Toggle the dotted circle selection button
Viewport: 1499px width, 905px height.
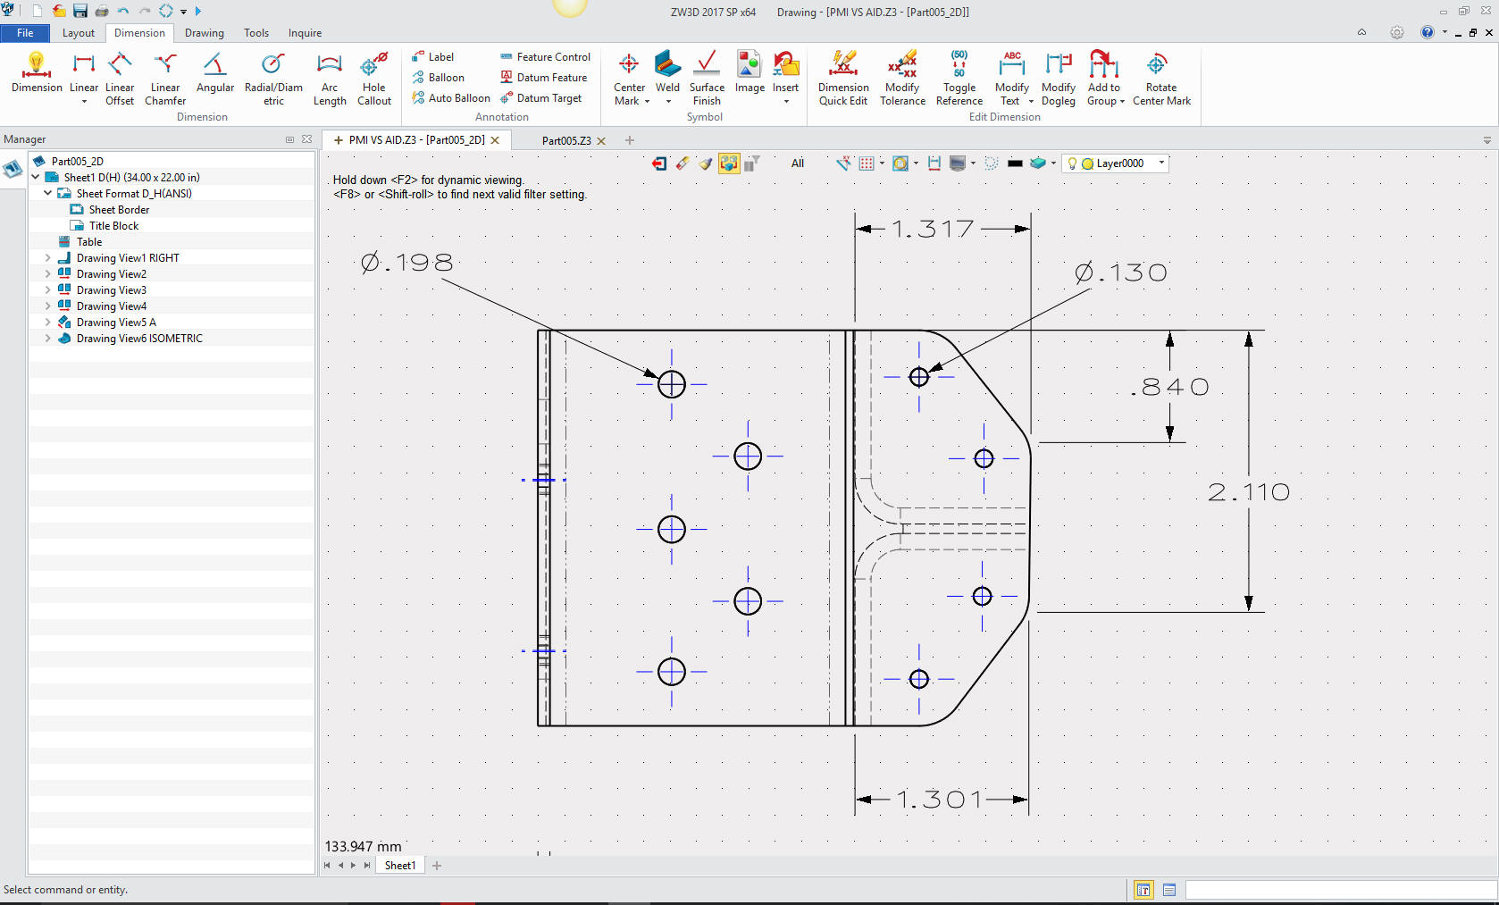coord(991,163)
